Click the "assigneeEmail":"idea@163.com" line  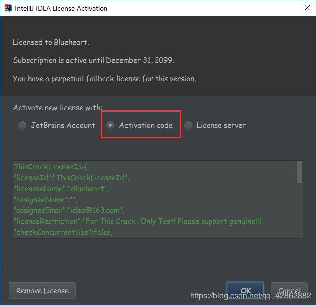(x=69, y=210)
